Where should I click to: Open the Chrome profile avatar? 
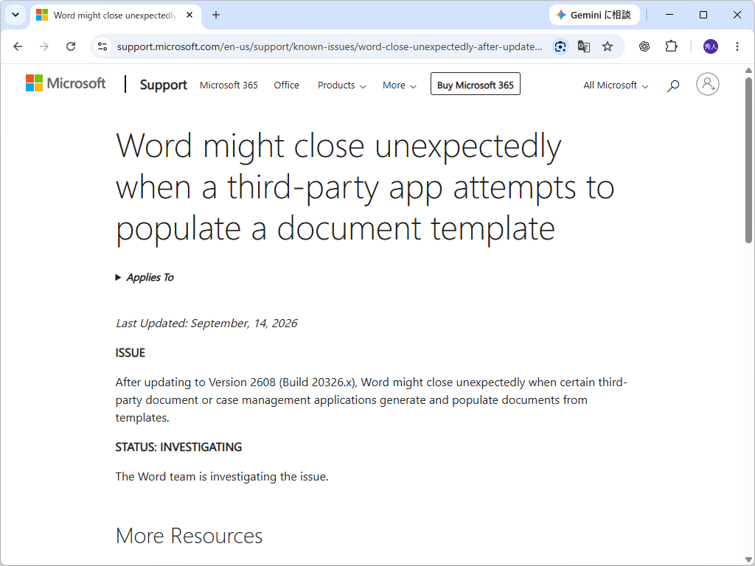tap(710, 46)
